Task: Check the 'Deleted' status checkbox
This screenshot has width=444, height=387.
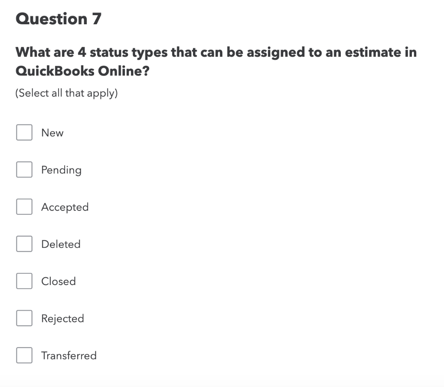Action: (x=24, y=244)
